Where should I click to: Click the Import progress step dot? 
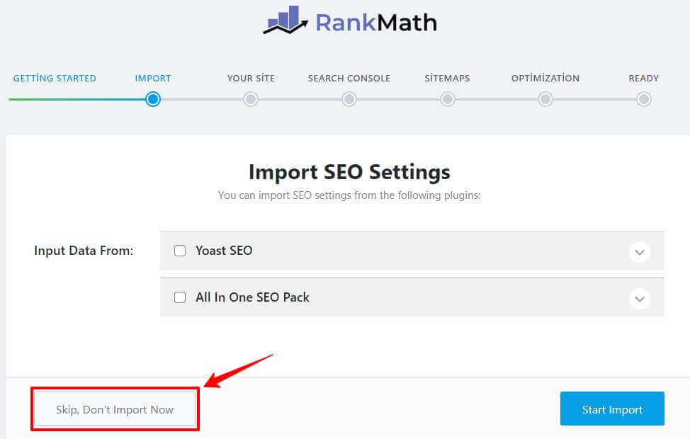(x=153, y=99)
